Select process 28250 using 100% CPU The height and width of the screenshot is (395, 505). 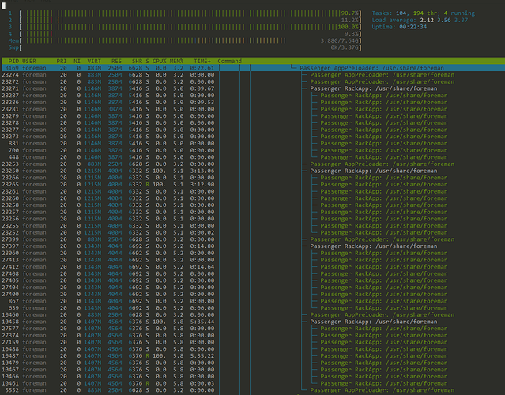253,171
